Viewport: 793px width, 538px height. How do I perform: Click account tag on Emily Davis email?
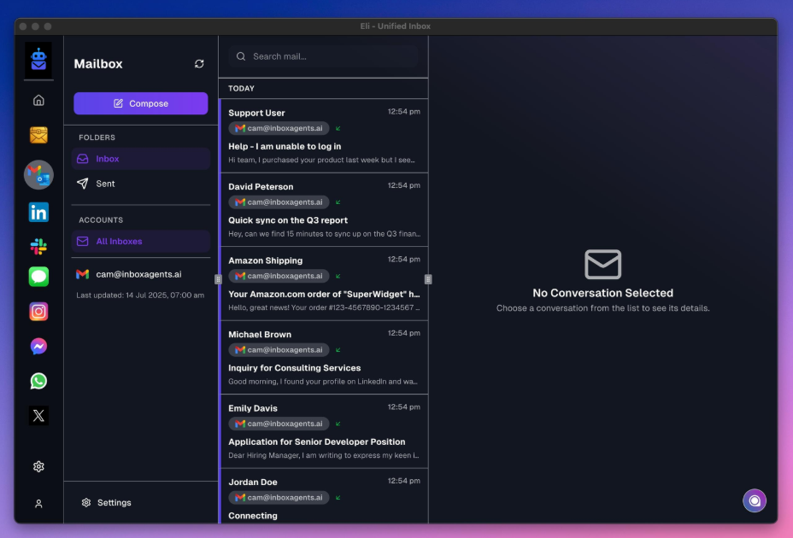pos(279,424)
